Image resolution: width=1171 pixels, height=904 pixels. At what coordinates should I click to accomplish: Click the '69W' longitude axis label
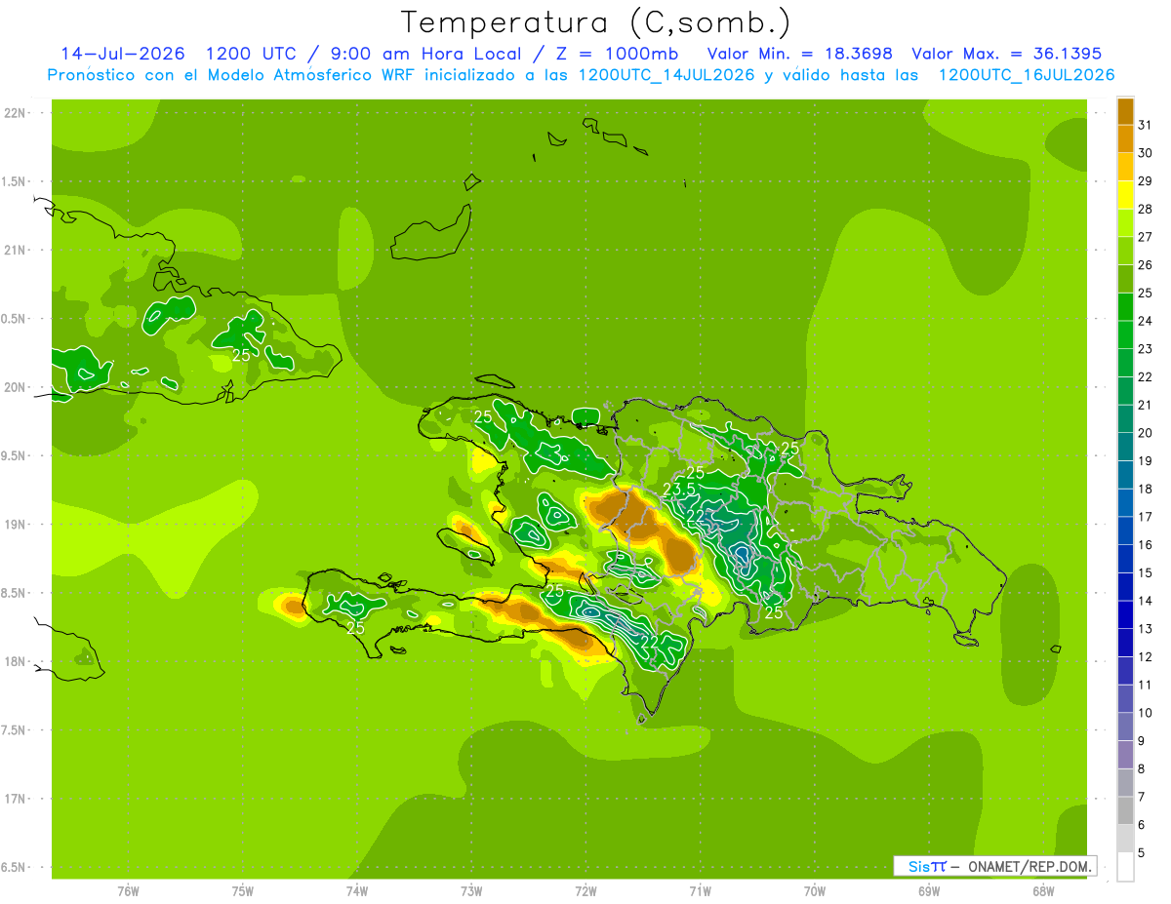point(929,891)
